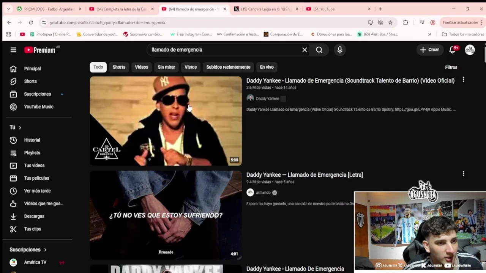
Task: Select the Subidos recientemente filter chip
Action: click(228, 67)
